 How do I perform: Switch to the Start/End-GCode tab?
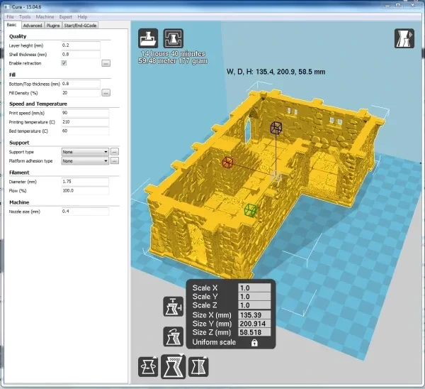coord(80,26)
